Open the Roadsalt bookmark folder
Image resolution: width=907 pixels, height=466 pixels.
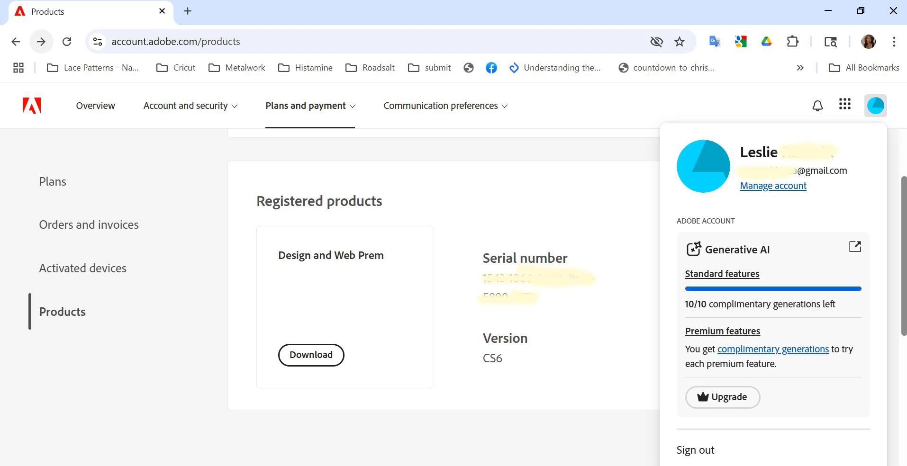pyautogui.click(x=370, y=68)
